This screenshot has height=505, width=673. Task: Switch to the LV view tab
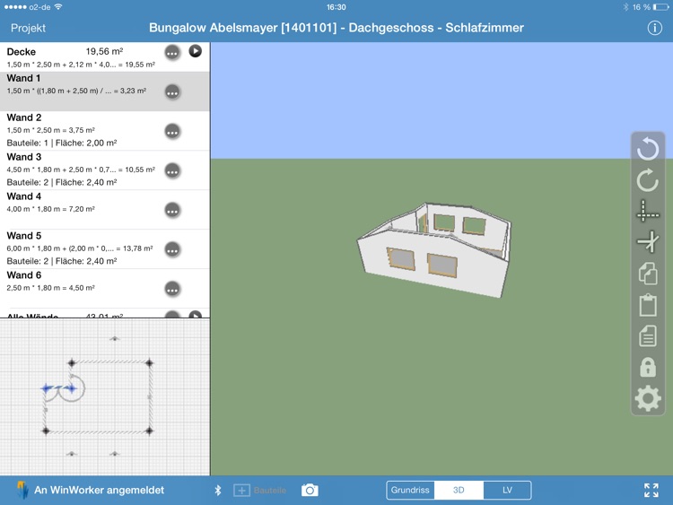point(507,490)
